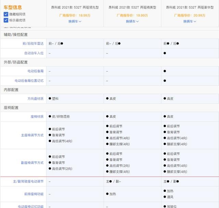Click 昂科威 2021款 532T 两驱精英型 title
The image size is (219, 208).
[x=132, y=8]
